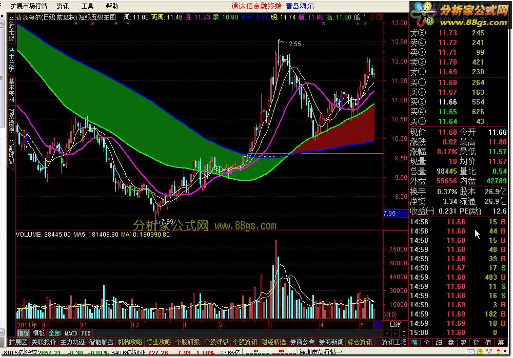The image size is (513, 358).
Task: Open 主力轨迹
Action: tap(73, 342)
